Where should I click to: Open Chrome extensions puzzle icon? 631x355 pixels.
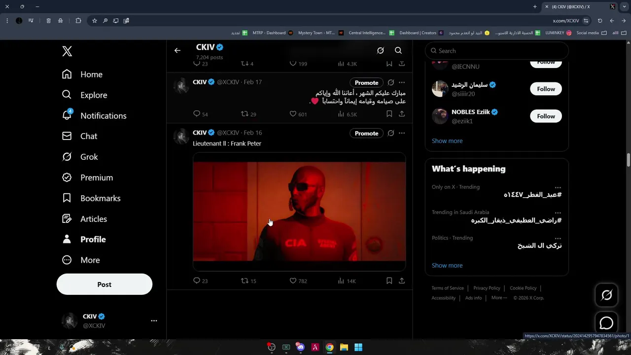[78, 21]
